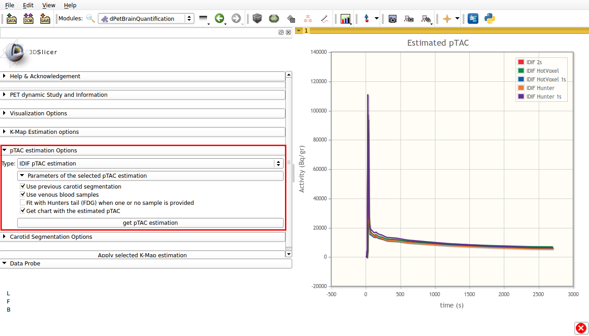Uncheck Use previous carotid segmentation
Screen dimensions: 589x336
click(x=23, y=186)
